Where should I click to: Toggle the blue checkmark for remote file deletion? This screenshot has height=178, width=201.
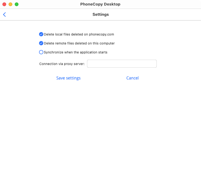point(41,43)
